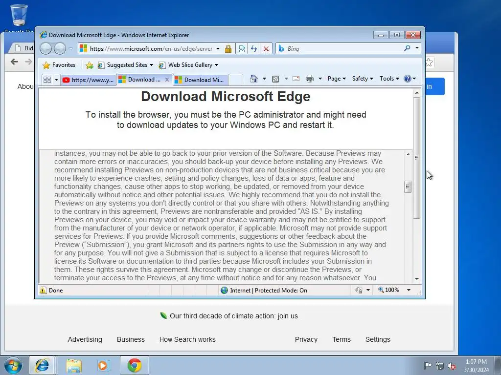This screenshot has height=375, width=501.
Task: Click license text scrollbar up arrow
Action: coord(408,154)
